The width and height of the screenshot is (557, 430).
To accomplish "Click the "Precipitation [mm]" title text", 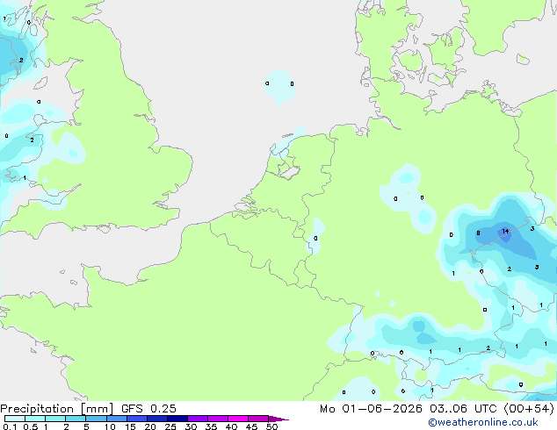I will coord(56,409).
